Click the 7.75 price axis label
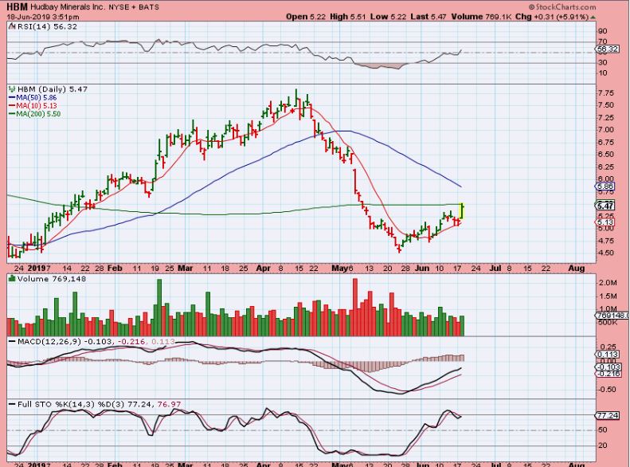This screenshot has height=467, width=630. 606,93
